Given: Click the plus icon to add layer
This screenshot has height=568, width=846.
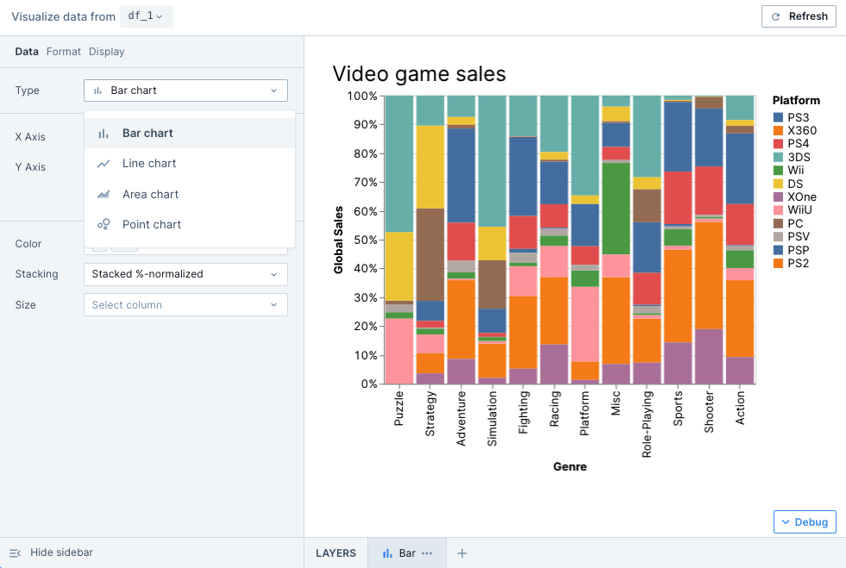Looking at the screenshot, I should click(x=461, y=553).
